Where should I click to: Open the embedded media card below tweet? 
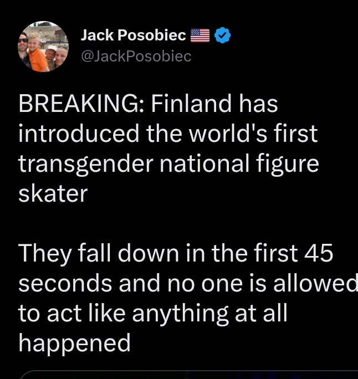(188, 375)
